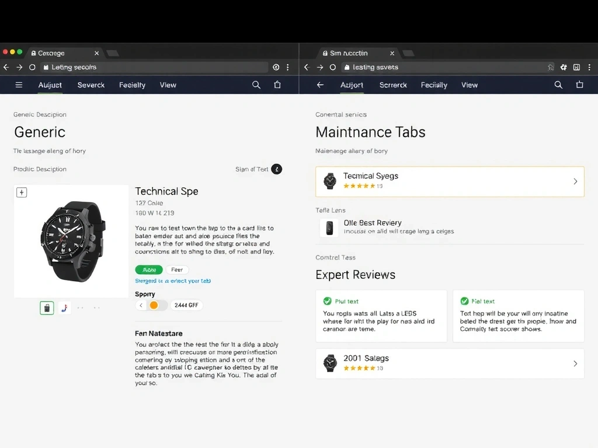This screenshot has height=448, width=598.
Task: Click the blue link below the option pills
Action: click(173, 281)
